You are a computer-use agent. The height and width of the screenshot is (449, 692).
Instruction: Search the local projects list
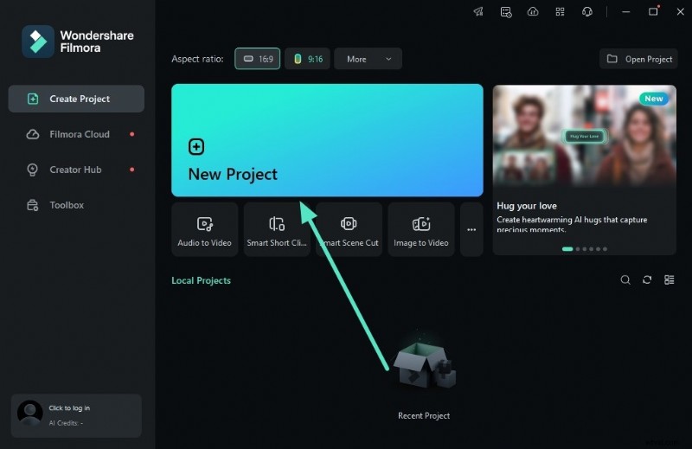coord(625,280)
